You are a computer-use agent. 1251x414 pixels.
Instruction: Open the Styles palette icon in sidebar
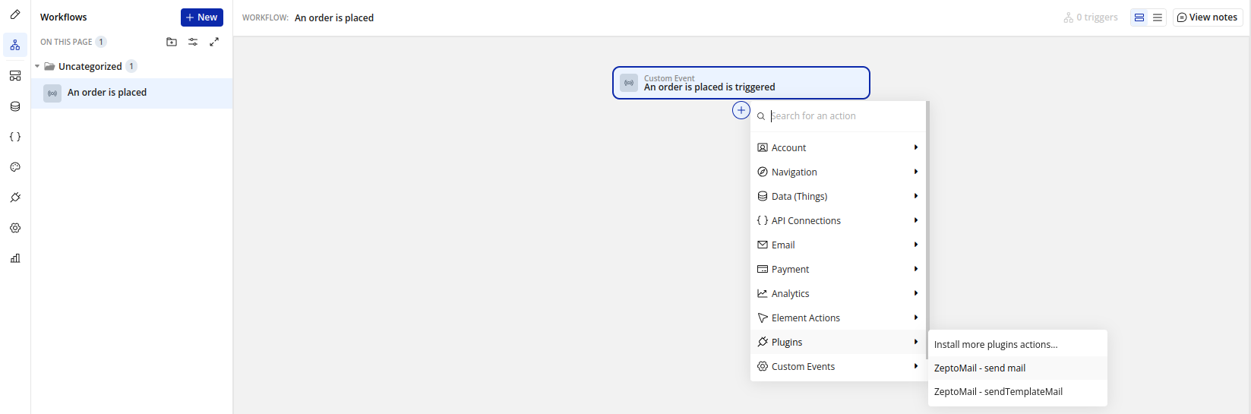click(x=15, y=167)
